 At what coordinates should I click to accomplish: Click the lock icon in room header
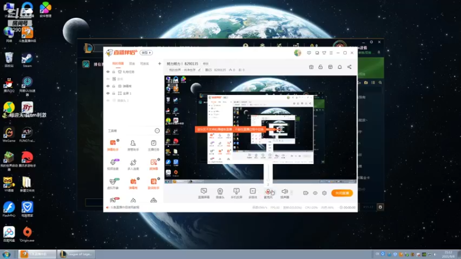(x=320, y=67)
